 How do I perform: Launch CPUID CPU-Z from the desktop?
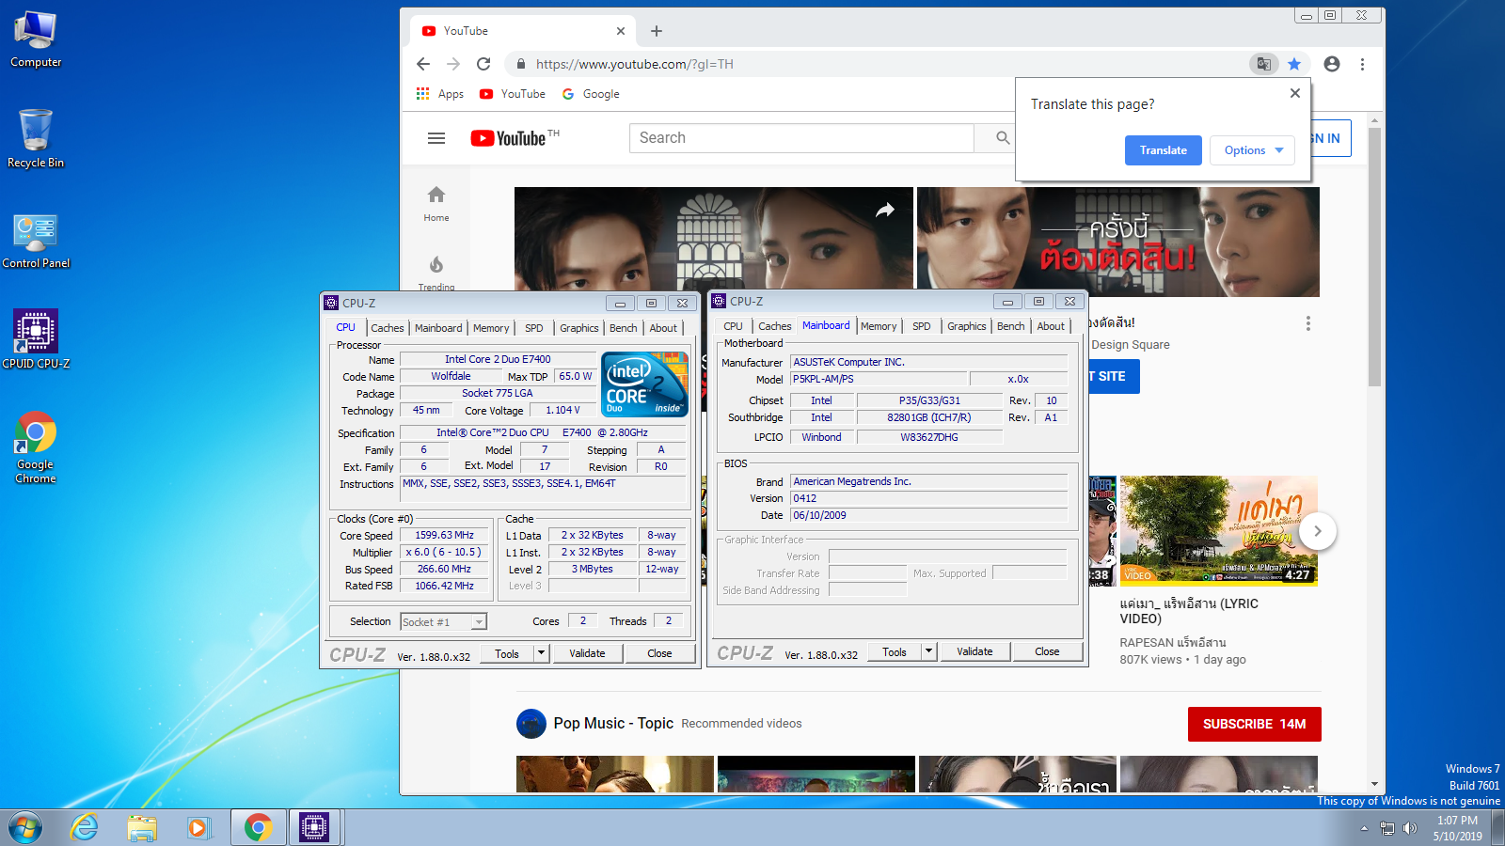(x=36, y=339)
